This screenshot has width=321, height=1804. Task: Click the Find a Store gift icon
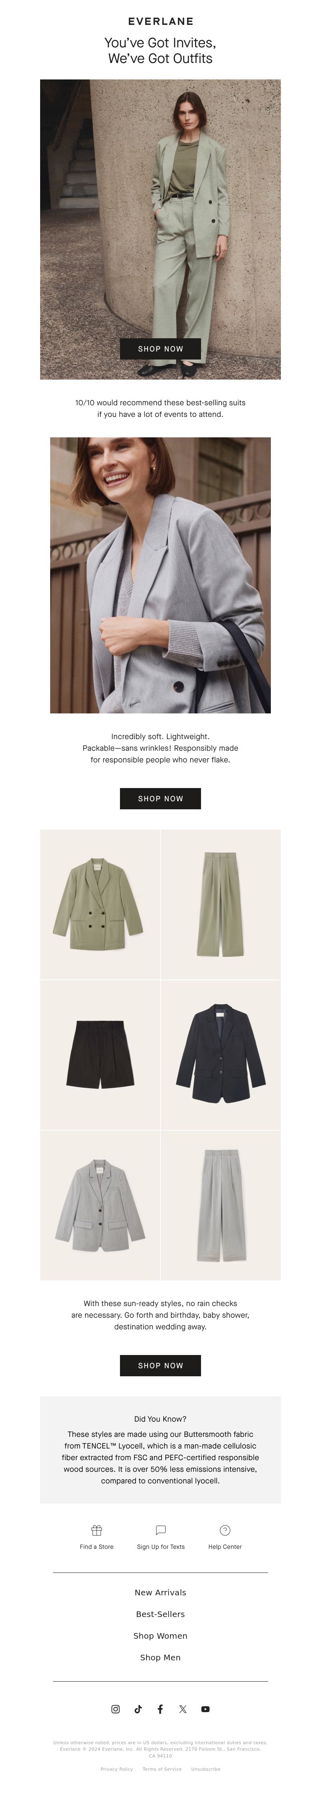[97, 1530]
